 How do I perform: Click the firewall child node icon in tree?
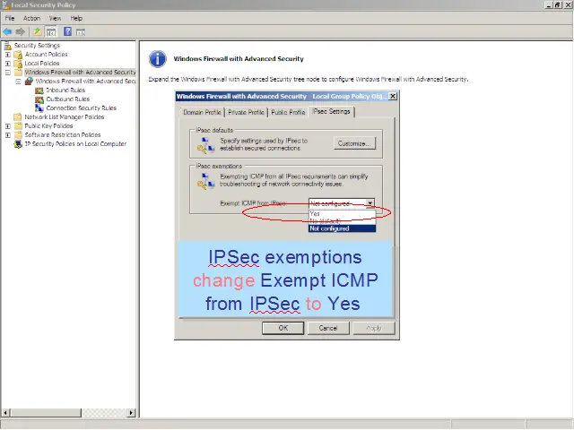[29, 82]
